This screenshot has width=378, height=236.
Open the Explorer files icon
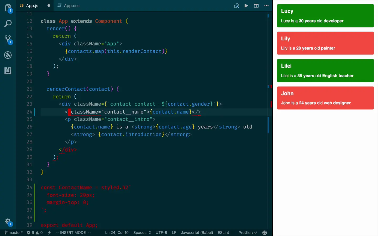point(8,8)
